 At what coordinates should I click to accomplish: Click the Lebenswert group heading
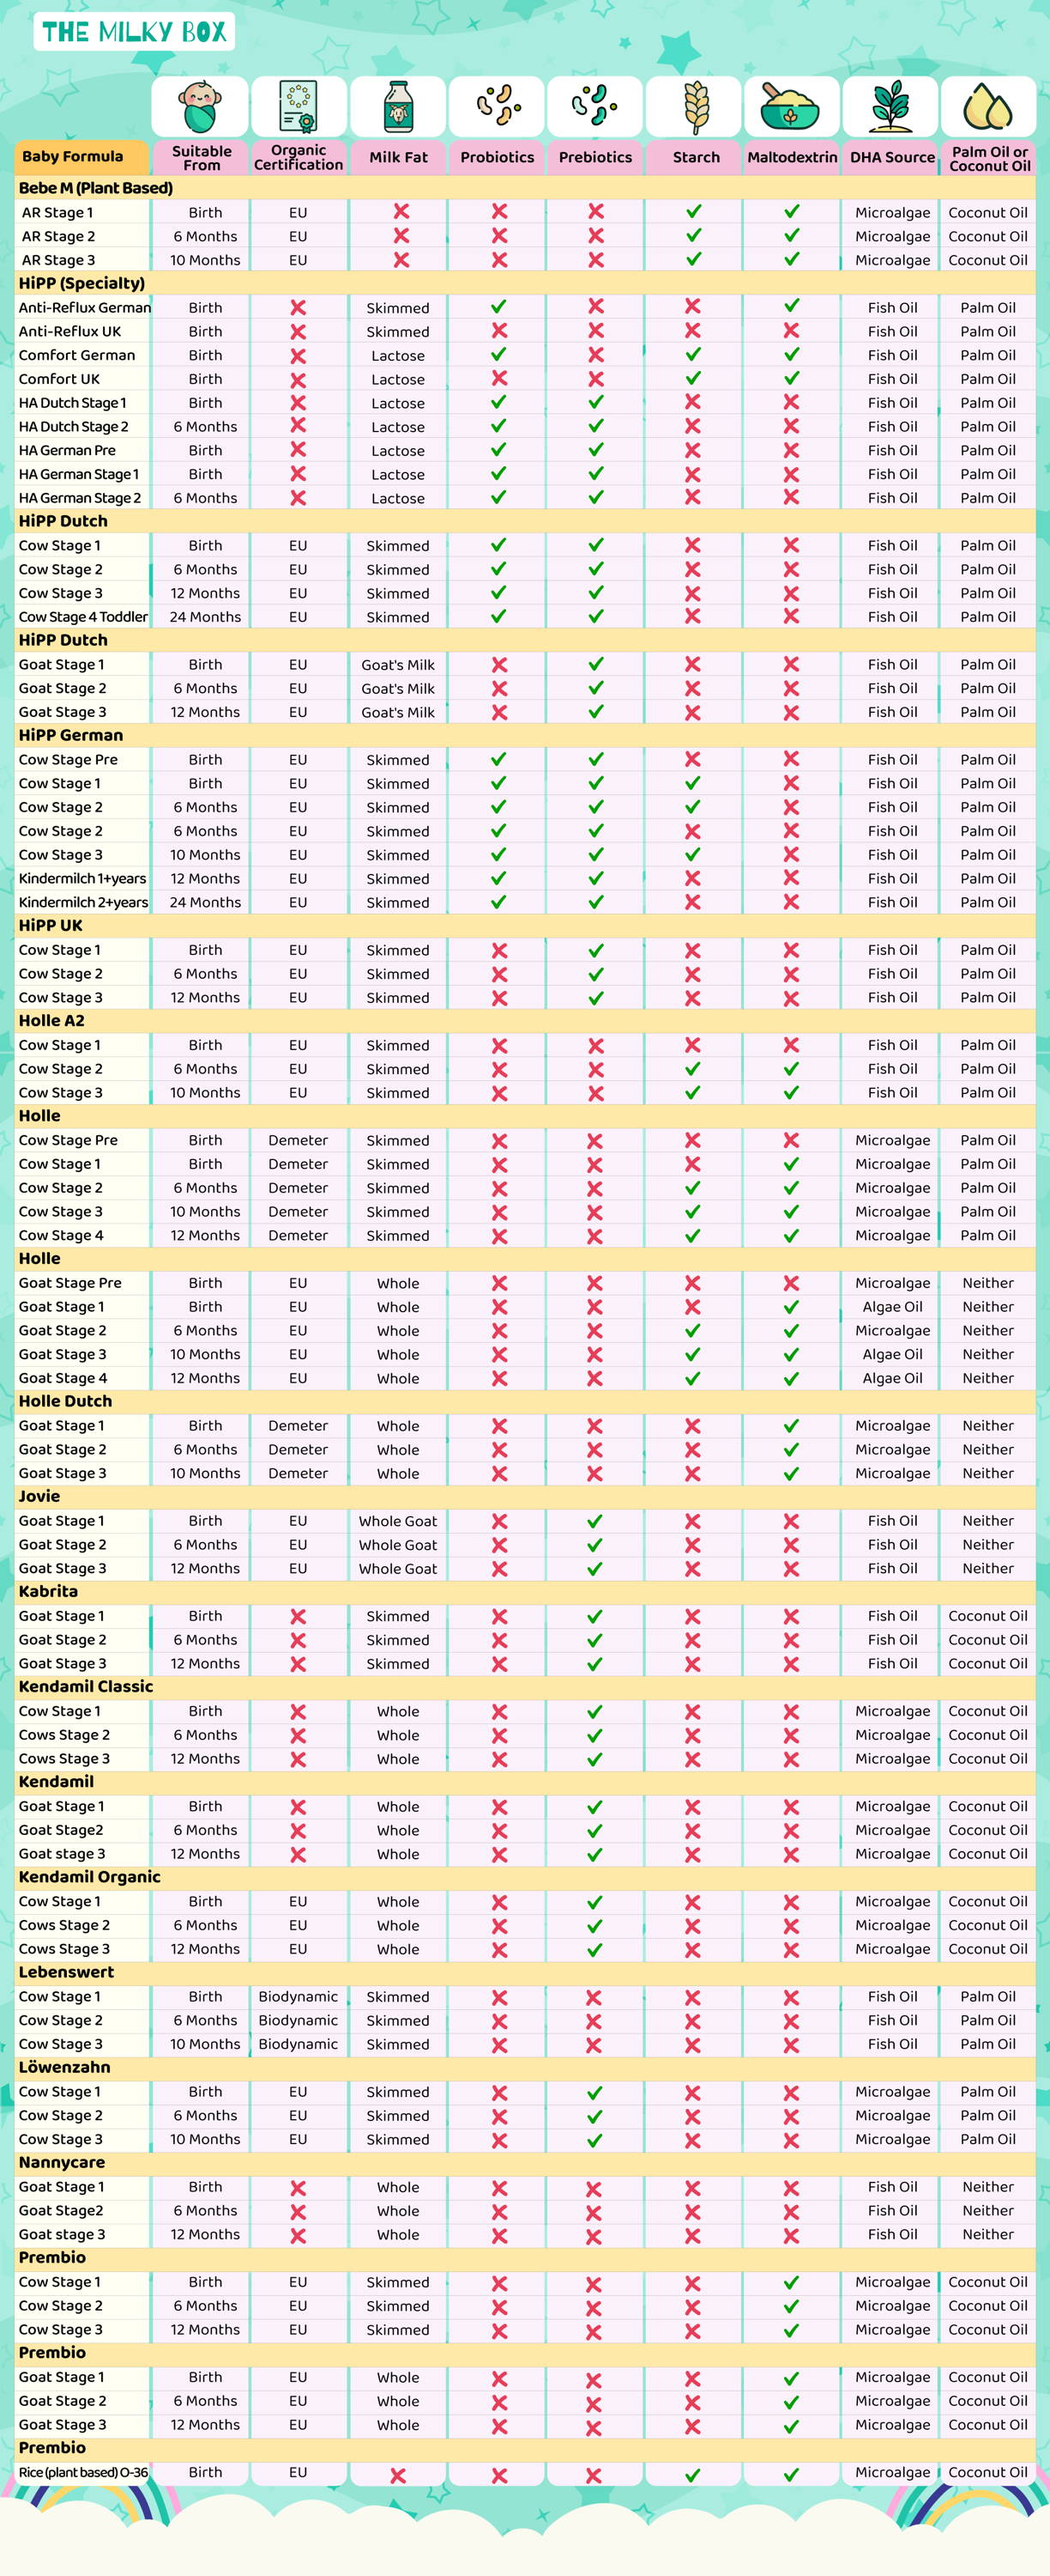tap(66, 1972)
